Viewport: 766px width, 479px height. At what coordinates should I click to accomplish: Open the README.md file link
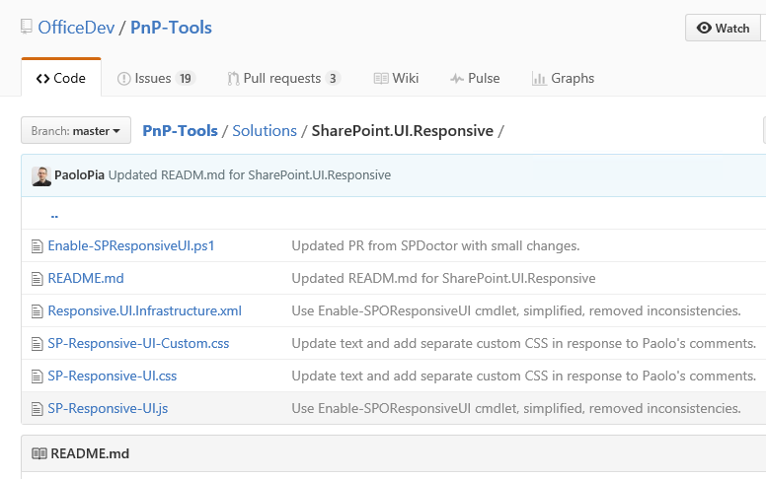86,279
